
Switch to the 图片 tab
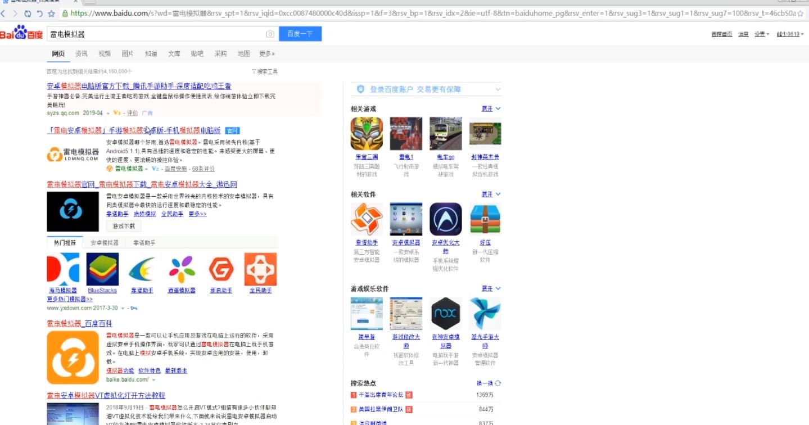click(x=128, y=54)
